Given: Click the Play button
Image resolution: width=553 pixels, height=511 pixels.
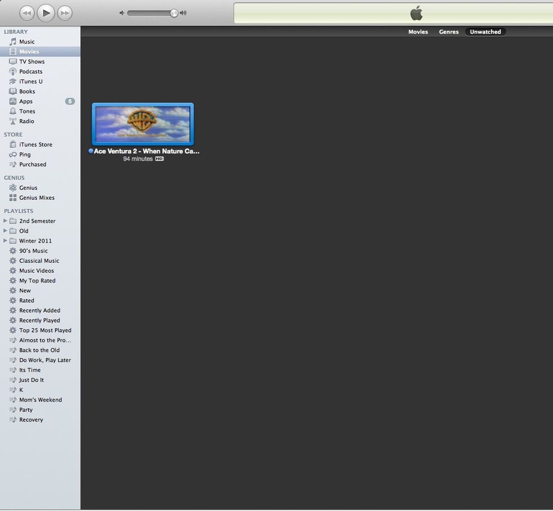Looking at the screenshot, I should (x=46, y=13).
